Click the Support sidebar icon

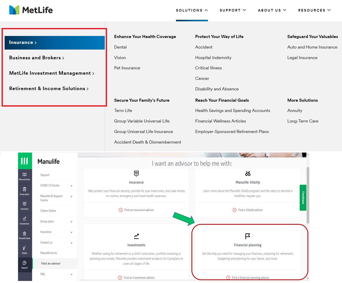24,264
